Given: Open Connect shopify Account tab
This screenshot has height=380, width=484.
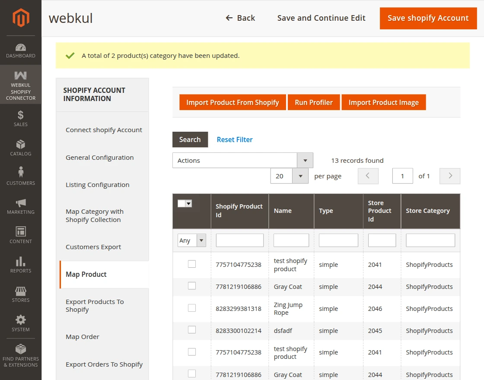Looking at the screenshot, I should pos(104,130).
